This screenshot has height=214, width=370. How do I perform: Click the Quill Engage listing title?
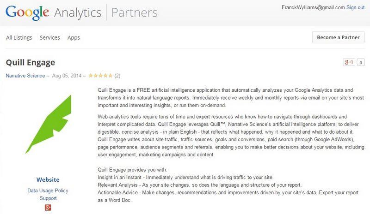(x=30, y=62)
